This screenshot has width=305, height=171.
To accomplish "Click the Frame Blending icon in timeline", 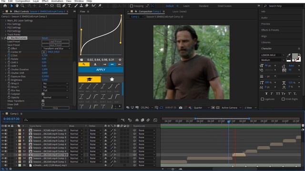I will pyautogui.click(x=142, y=120).
